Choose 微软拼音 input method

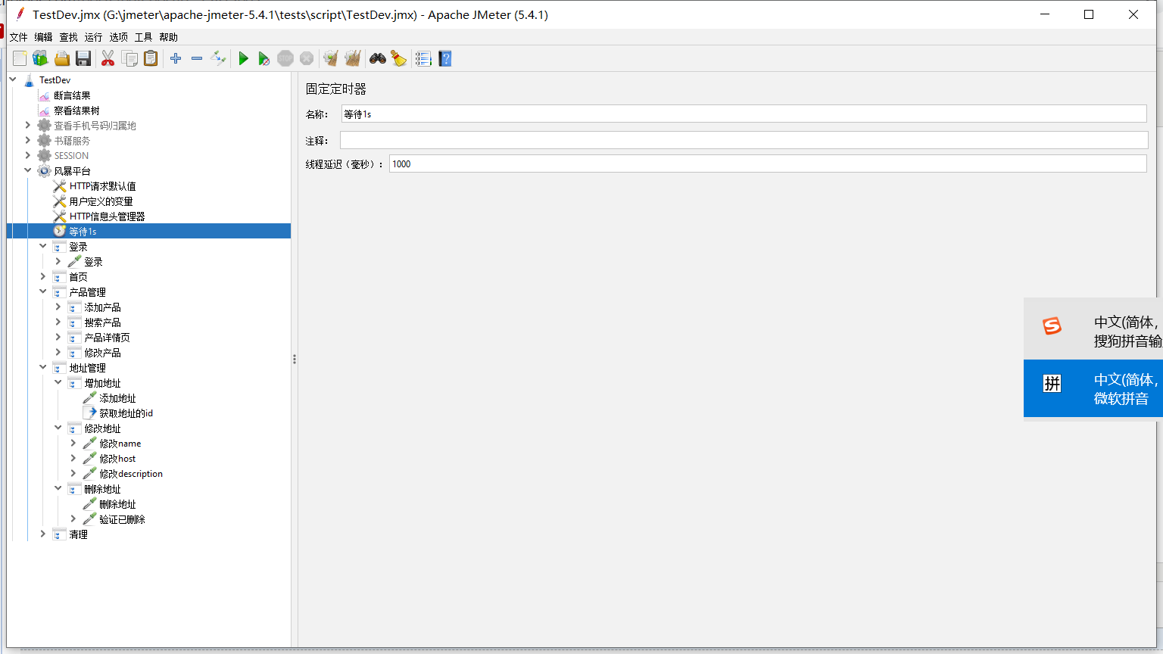coord(1093,388)
